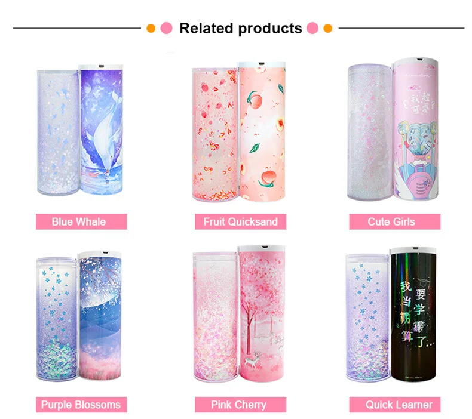Viewport: 472px width, 419px height.
Task: Click the pink dot right of heading
Action: 312,28
